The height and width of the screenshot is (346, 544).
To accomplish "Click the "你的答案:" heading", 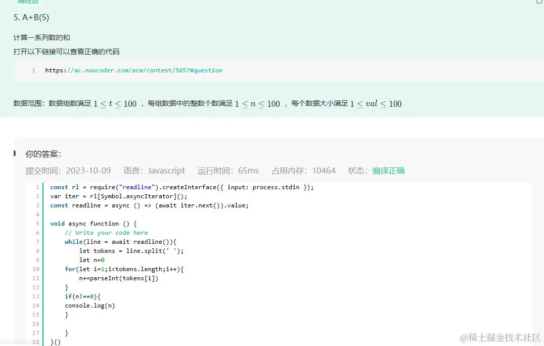I will click(x=43, y=154).
